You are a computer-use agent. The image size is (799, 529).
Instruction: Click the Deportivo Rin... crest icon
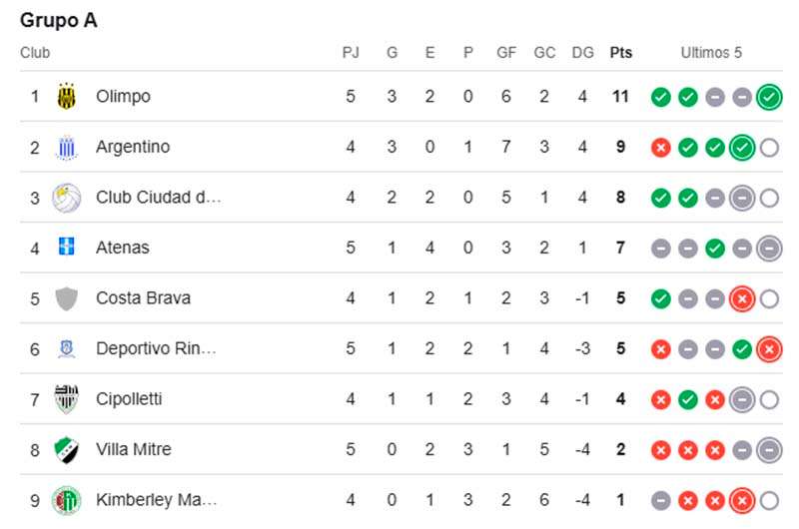tap(66, 348)
